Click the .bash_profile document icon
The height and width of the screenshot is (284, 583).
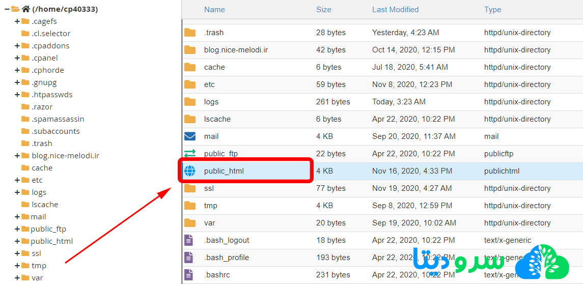coord(189,258)
